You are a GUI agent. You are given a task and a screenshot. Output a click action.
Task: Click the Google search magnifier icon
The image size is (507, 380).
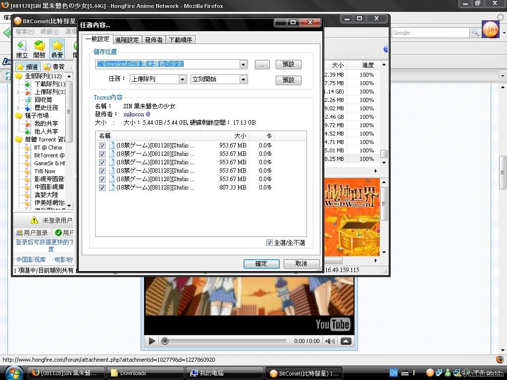pyautogui.click(x=475, y=33)
